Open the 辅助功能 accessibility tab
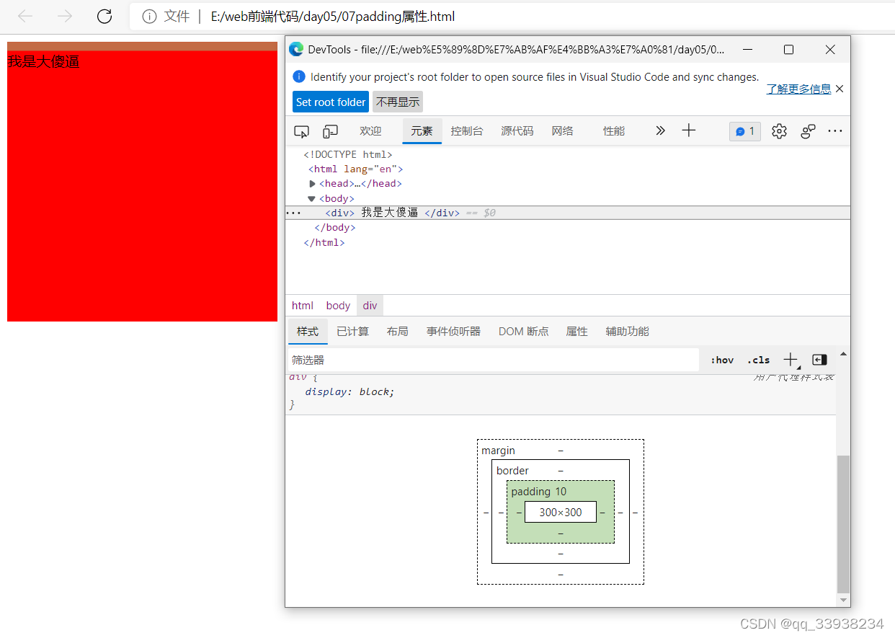The width and height of the screenshot is (895, 638). pyautogui.click(x=627, y=332)
